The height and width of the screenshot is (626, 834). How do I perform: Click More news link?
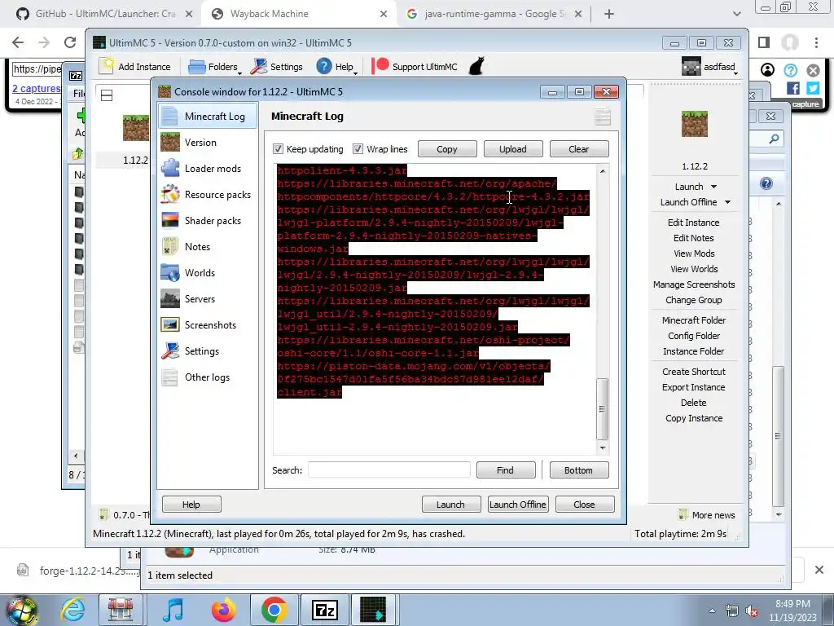coord(708,515)
